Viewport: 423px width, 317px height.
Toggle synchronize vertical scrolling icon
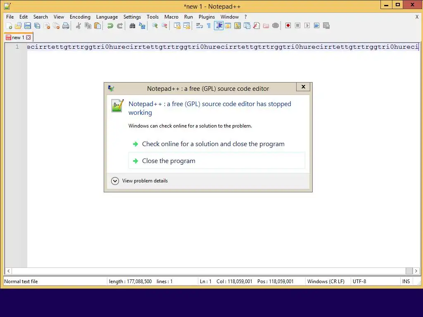pos(177,26)
